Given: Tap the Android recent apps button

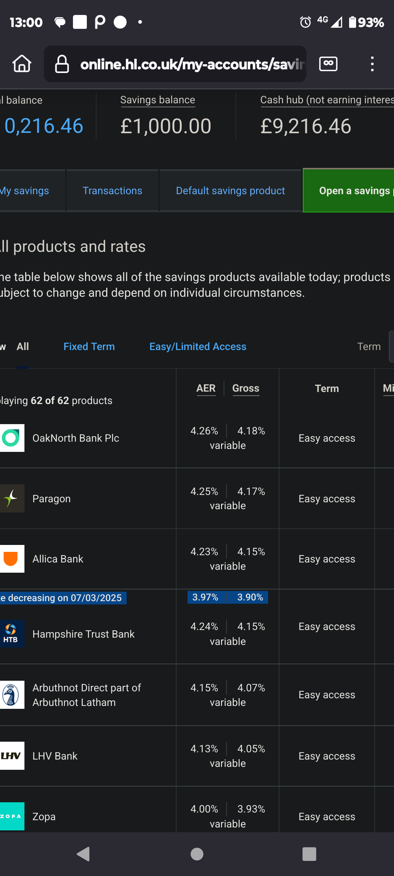Looking at the screenshot, I should click(x=309, y=854).
